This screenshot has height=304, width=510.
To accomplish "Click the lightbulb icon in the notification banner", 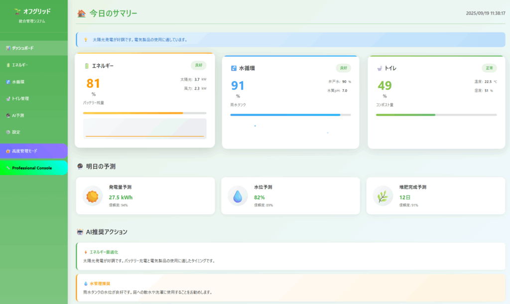I will [86, 40].
